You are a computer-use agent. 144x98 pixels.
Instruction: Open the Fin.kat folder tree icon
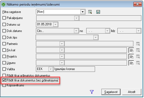(131, 50)
